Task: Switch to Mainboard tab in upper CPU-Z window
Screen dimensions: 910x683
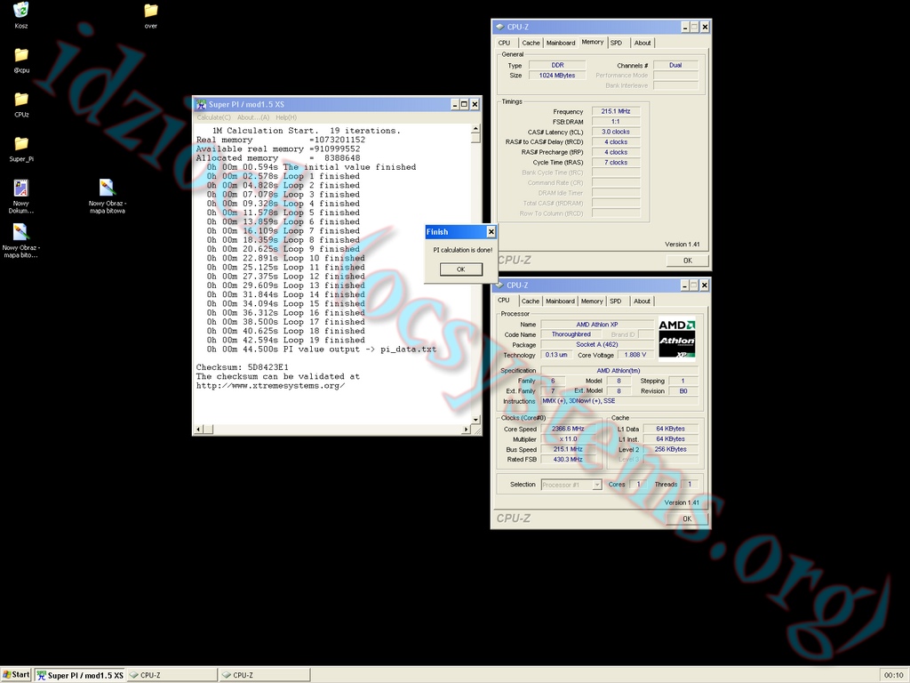Action: click(x=561, y=43)
